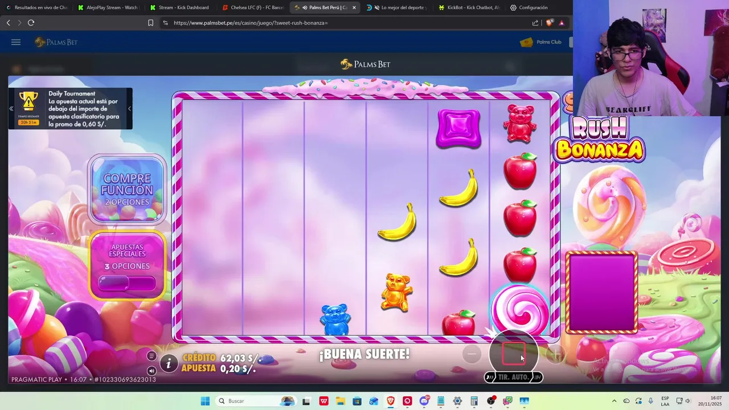729x410 pixels.
Task: Stop the spin with the square button
Action: click(x=513, y=354)
